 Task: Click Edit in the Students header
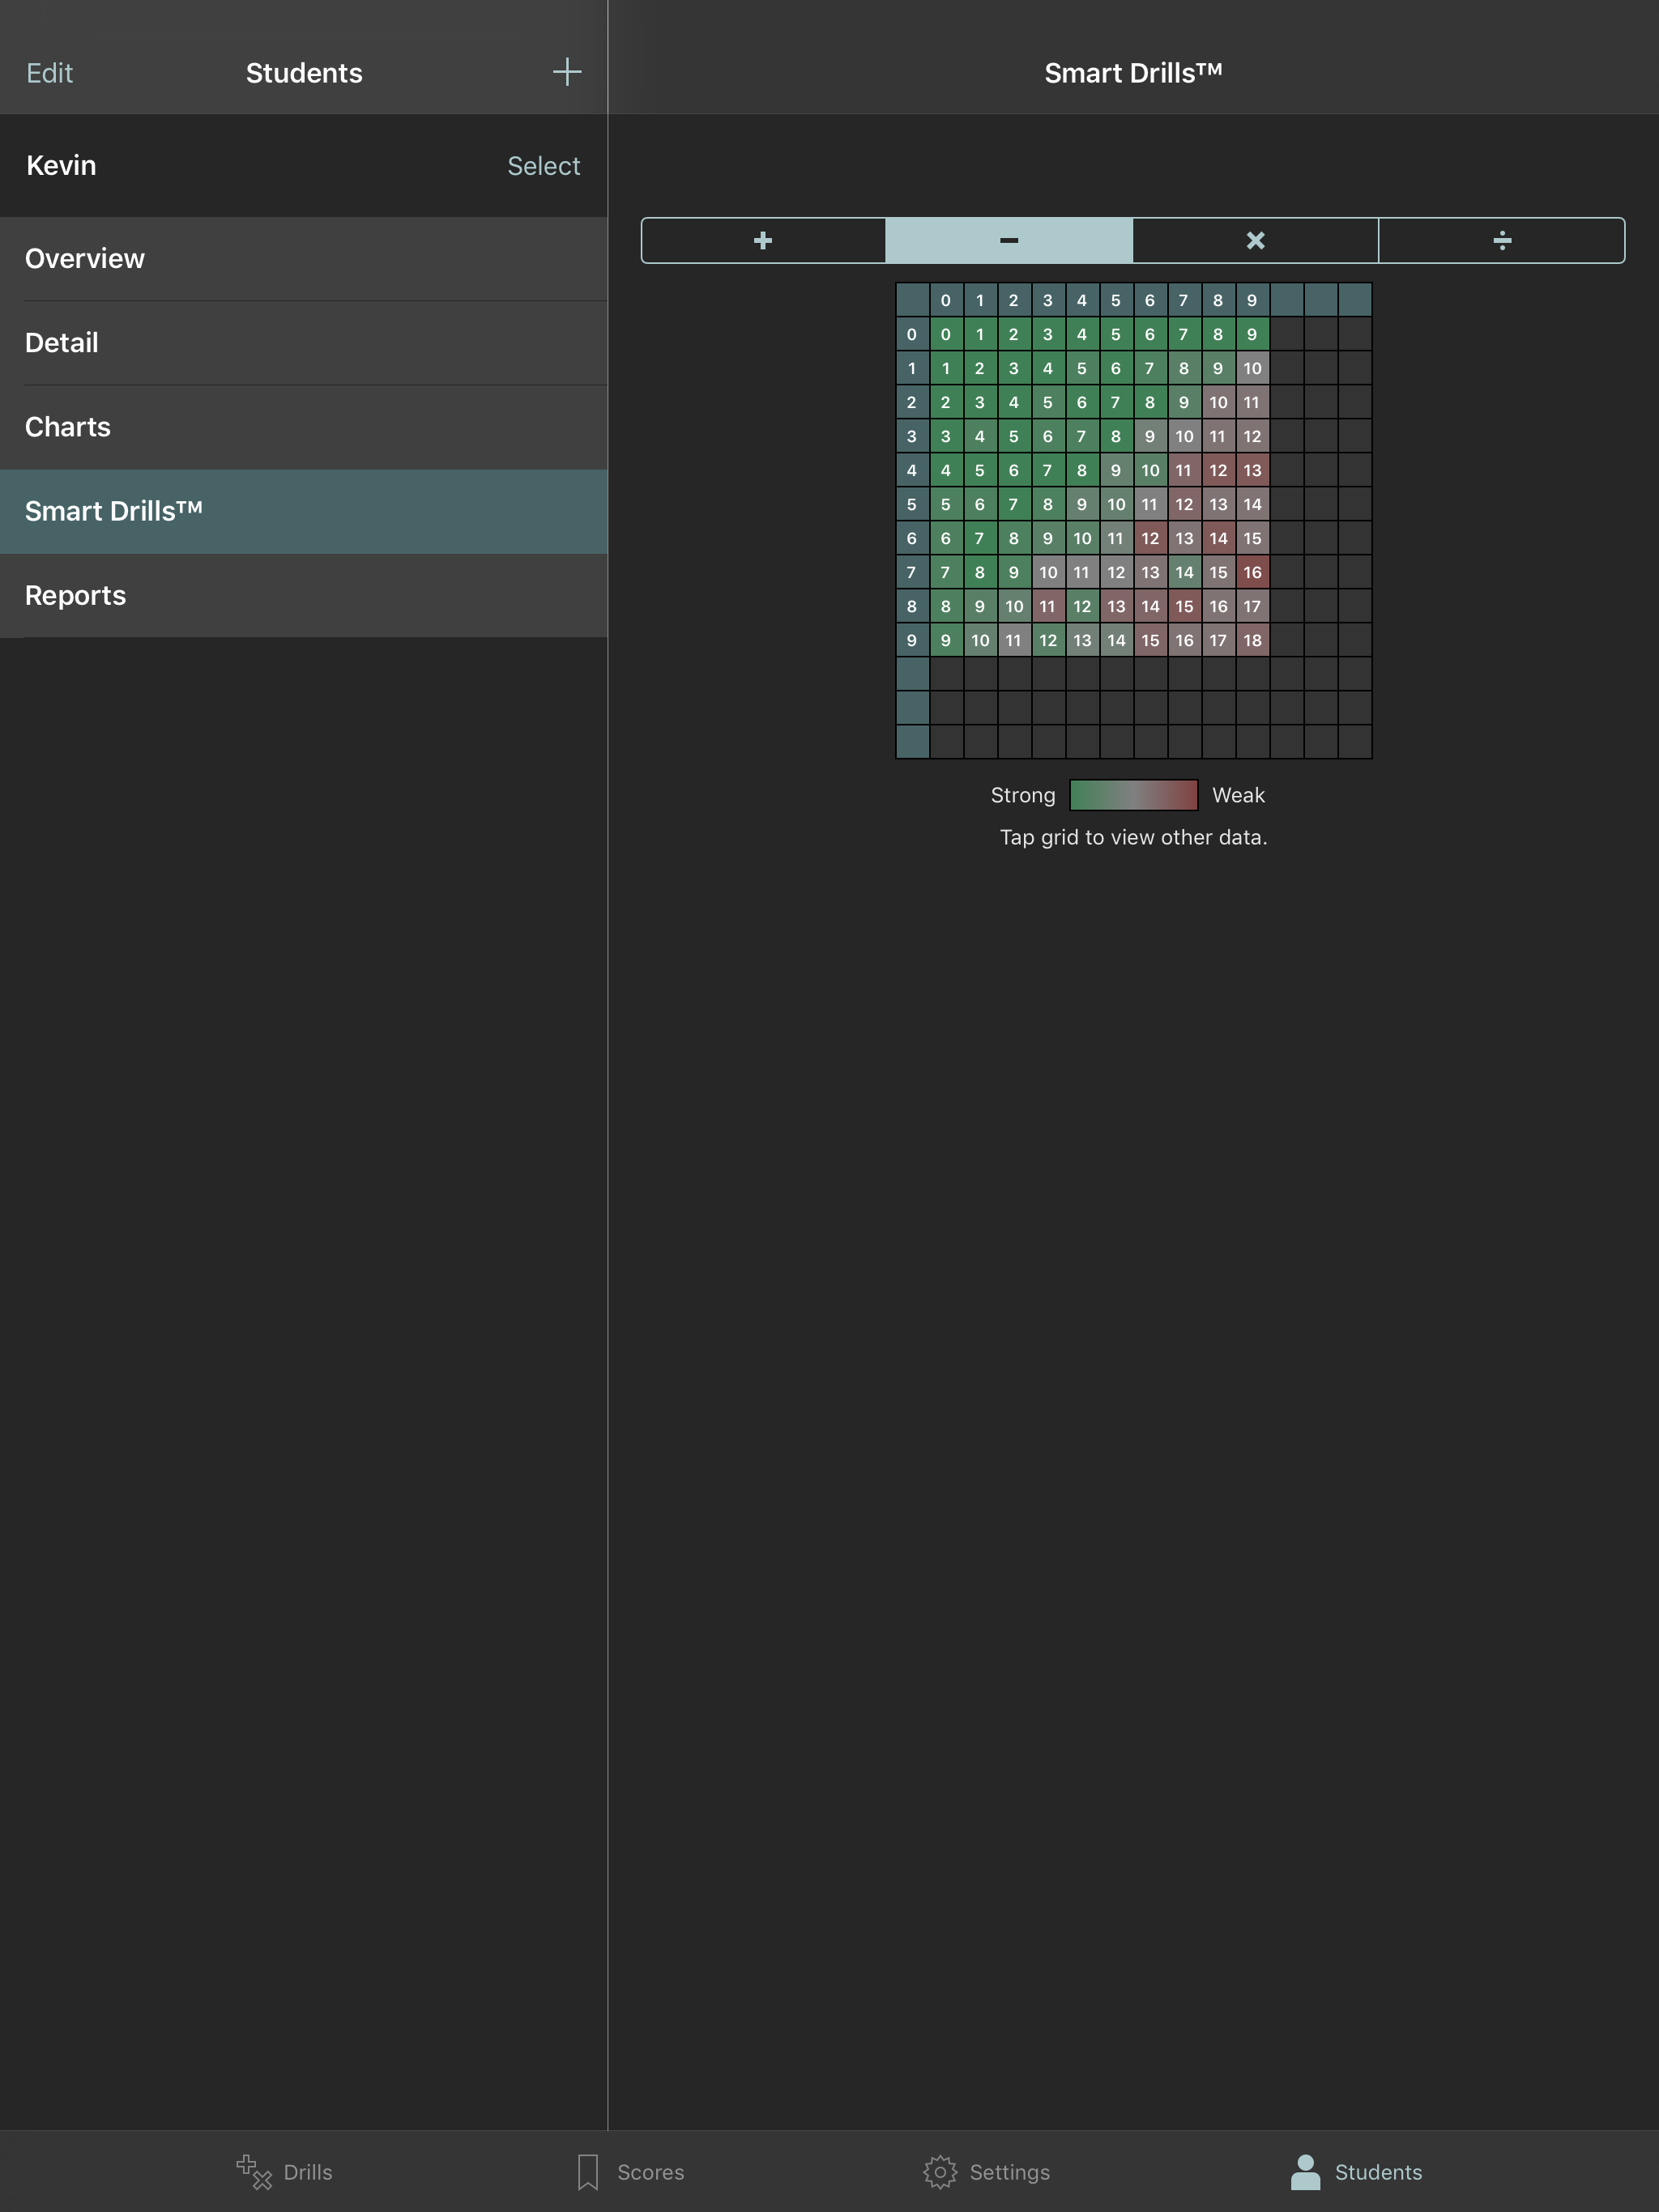[49, 73]
